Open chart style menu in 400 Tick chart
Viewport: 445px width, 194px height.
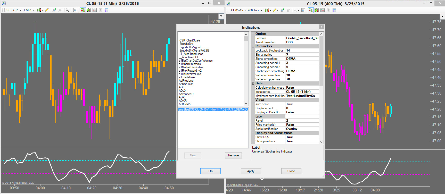[x=268, y=10]
